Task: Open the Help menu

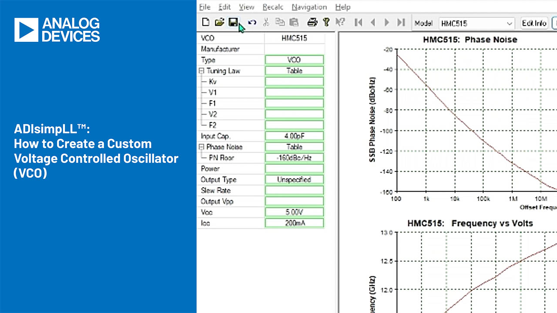Action: (x=343, y=7)
